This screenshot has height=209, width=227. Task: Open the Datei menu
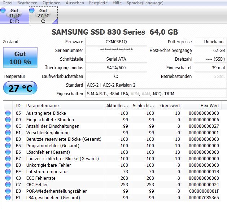(7, 3)
